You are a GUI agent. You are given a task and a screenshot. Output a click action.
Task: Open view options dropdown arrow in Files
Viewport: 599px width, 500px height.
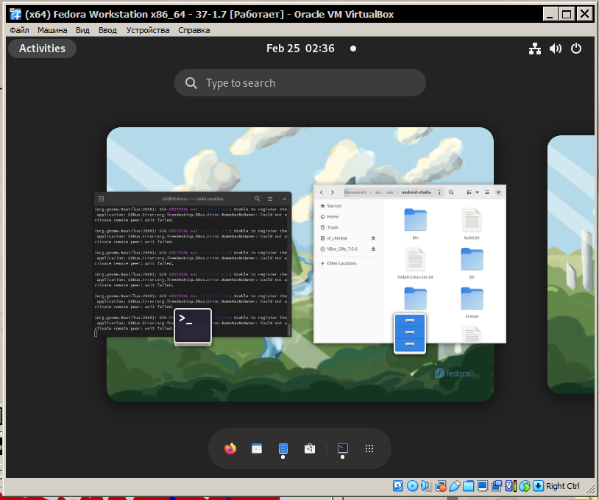(477, 193)
